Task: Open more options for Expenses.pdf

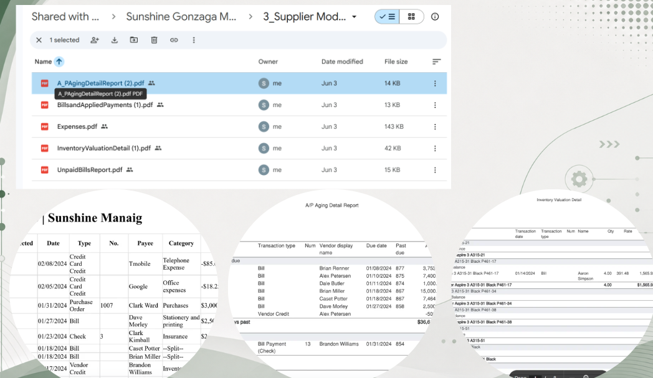Action: coord(435,126)
